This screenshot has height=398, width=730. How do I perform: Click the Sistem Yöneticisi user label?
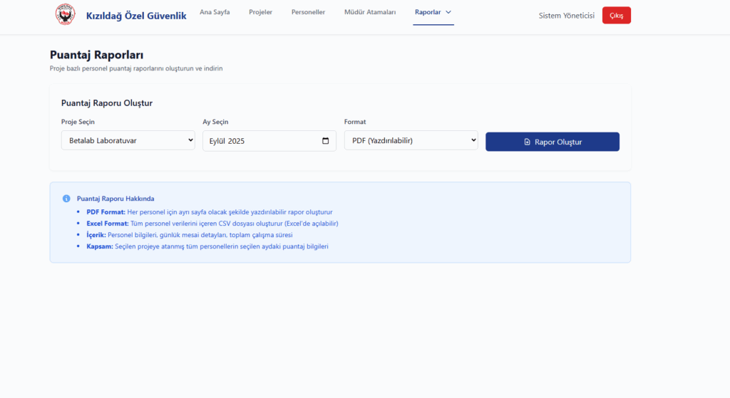[566, 16]
